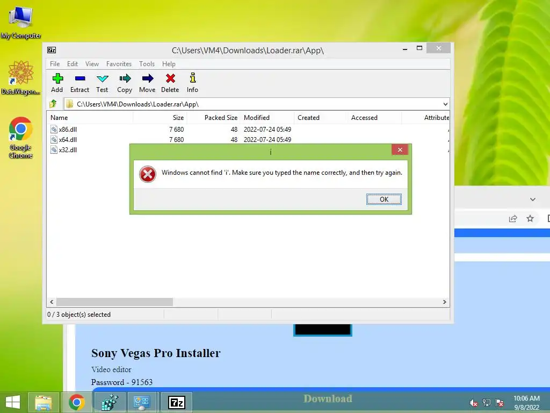
Task: Expand the address path dropdown
Action: click(x=445, y=104)
